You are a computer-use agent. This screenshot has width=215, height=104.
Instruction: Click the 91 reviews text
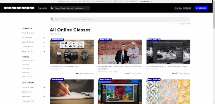pyautogui.click(x=137, y=74)
